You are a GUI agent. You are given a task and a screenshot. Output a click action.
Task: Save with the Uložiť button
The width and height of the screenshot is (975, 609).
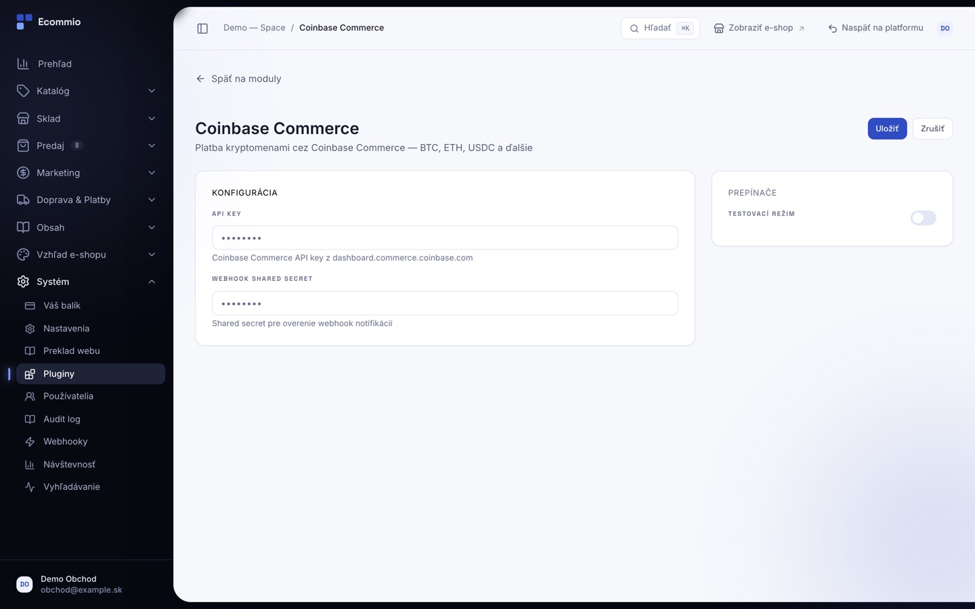point(887,129)
